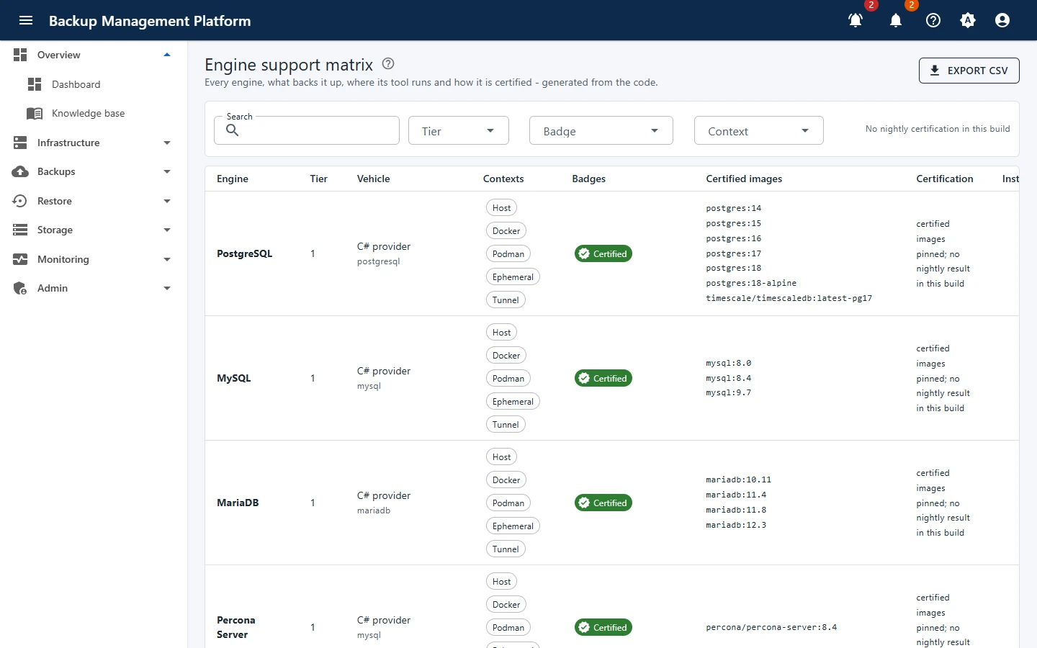Open notifications bell with orange badge
The height and width of the screenshot is (648, 1037).
(x=896, y=20)
